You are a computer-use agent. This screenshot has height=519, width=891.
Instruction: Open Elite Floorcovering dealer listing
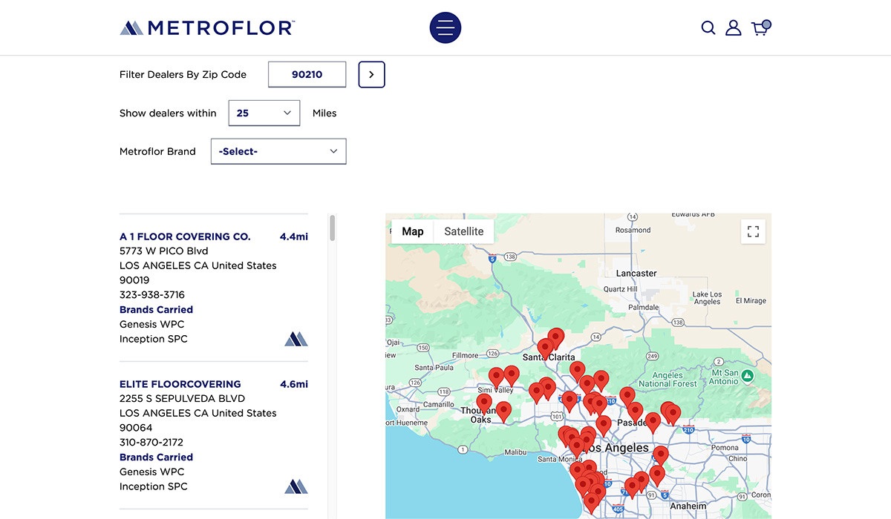tap(180, 384)
